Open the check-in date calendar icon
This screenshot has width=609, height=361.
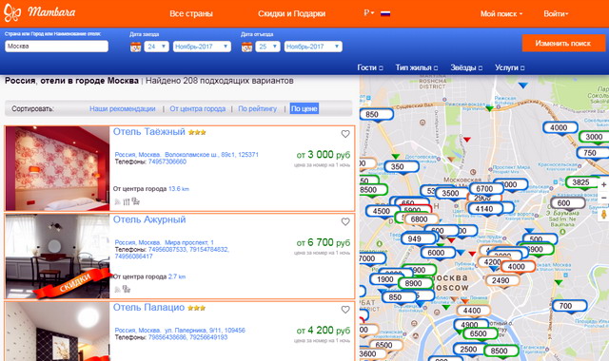point(135,47)
